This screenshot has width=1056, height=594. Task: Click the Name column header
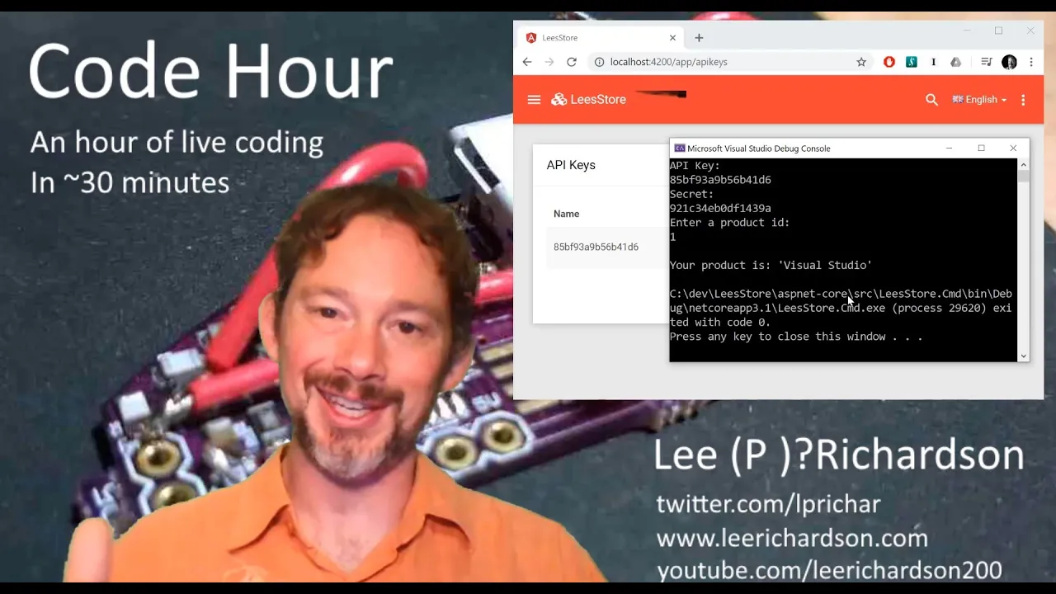pos(566,214)
